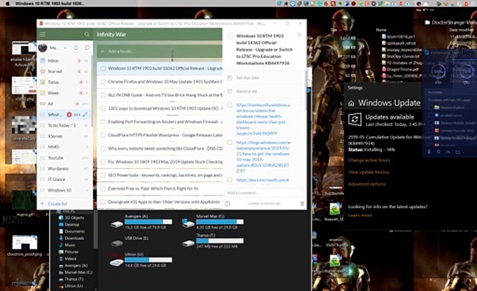The height and width of the screenshot is (291, 477).
Task: Expand the user account dropdown chevron
Action: tap(65, 48)
